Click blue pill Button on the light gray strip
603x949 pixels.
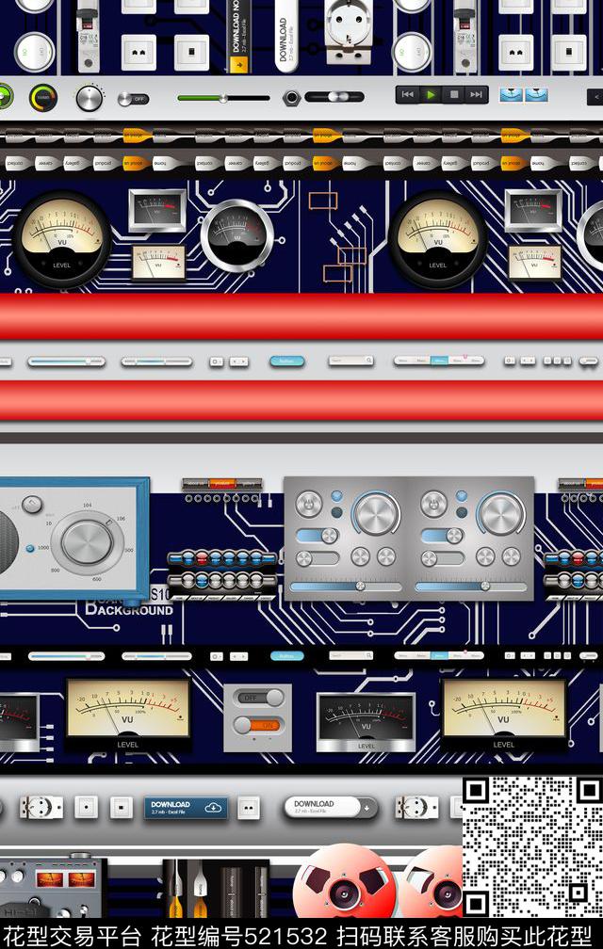pos(286,361)
